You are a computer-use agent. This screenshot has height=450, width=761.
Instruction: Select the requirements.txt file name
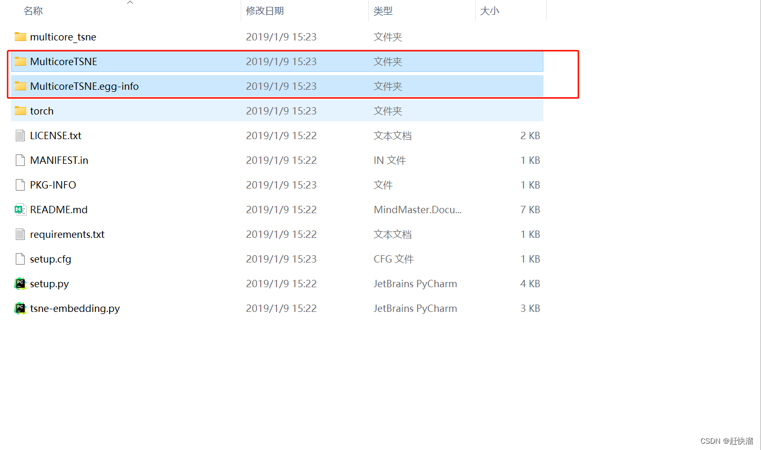[67, 234]
